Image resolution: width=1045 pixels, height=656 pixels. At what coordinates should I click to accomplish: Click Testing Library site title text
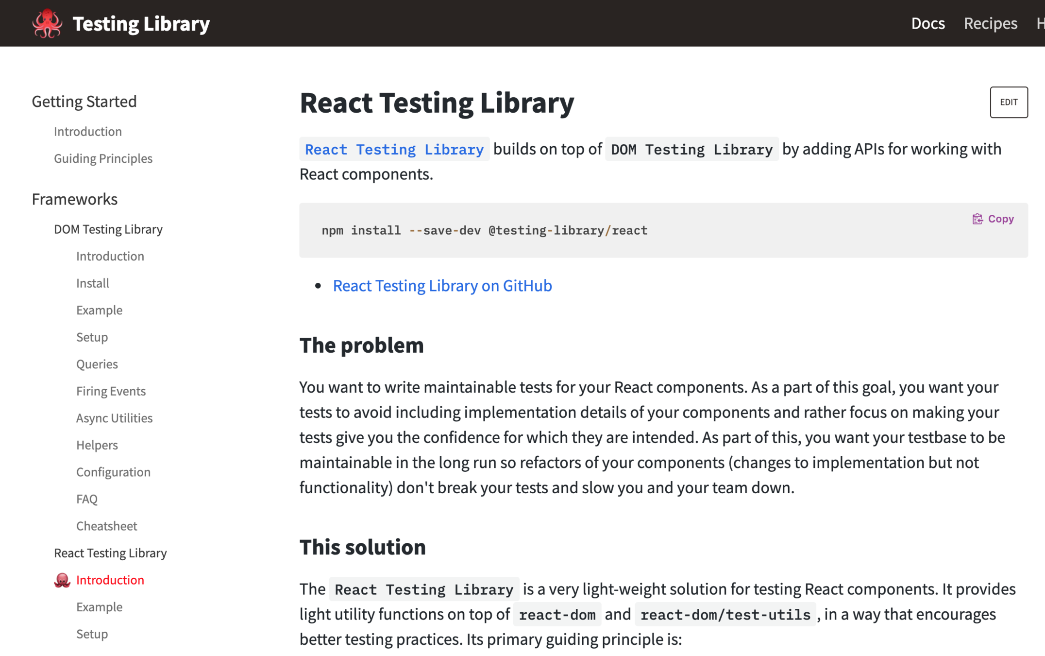pos(141,23)
